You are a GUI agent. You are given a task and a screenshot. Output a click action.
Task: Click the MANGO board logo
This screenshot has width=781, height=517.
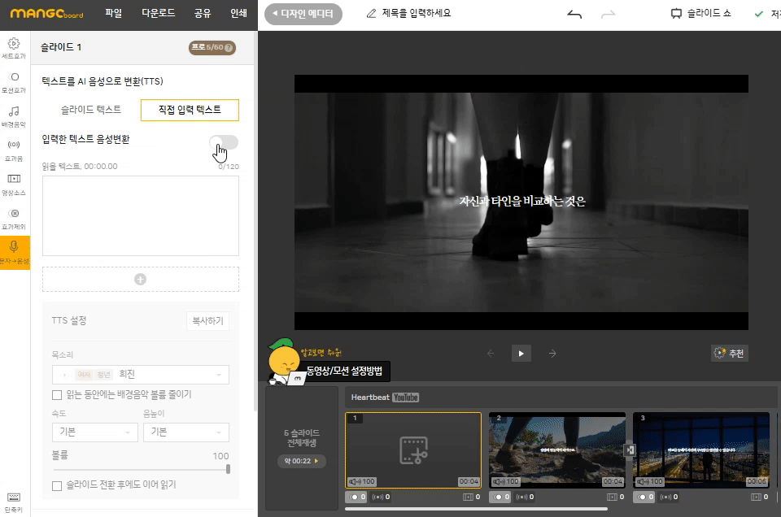click(x=47, y=14)
